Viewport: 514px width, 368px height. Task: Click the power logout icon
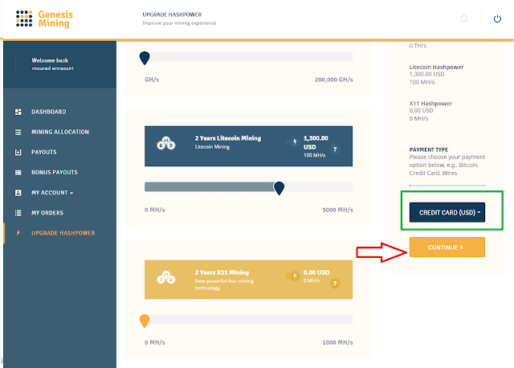click(x=497, y=18)
